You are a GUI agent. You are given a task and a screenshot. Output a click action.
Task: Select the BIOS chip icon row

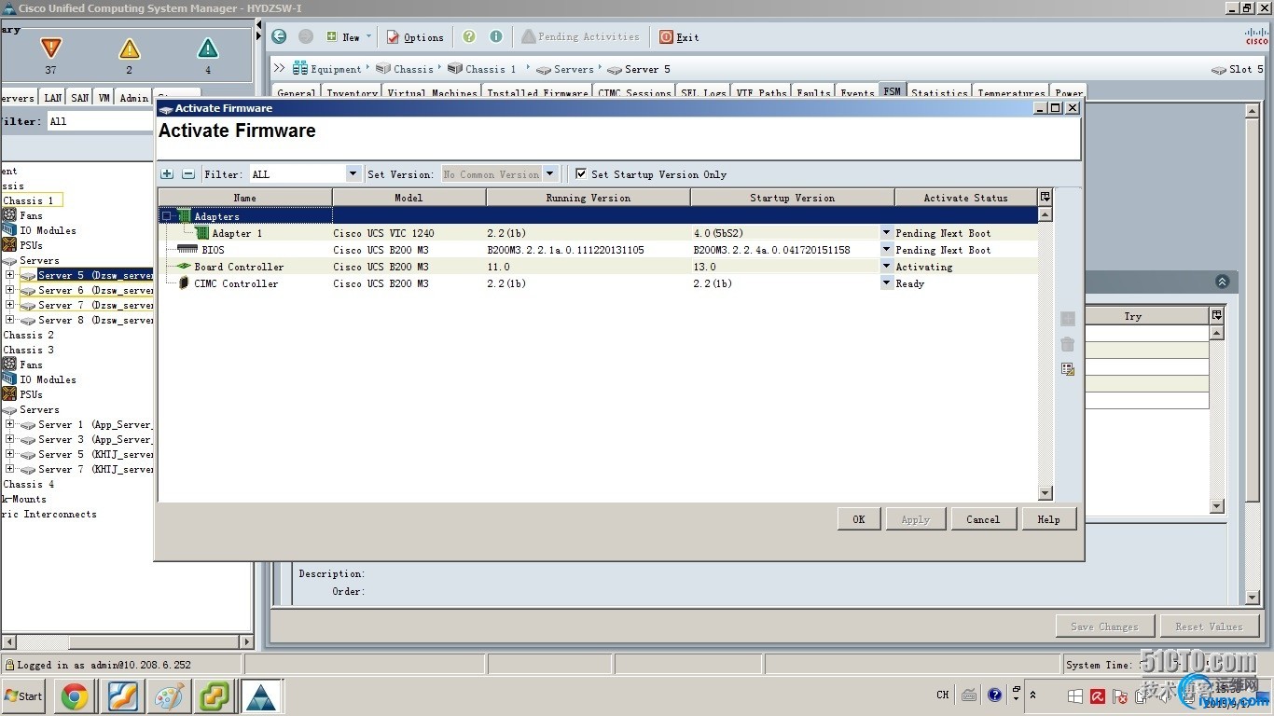click(x=187, y=250)
